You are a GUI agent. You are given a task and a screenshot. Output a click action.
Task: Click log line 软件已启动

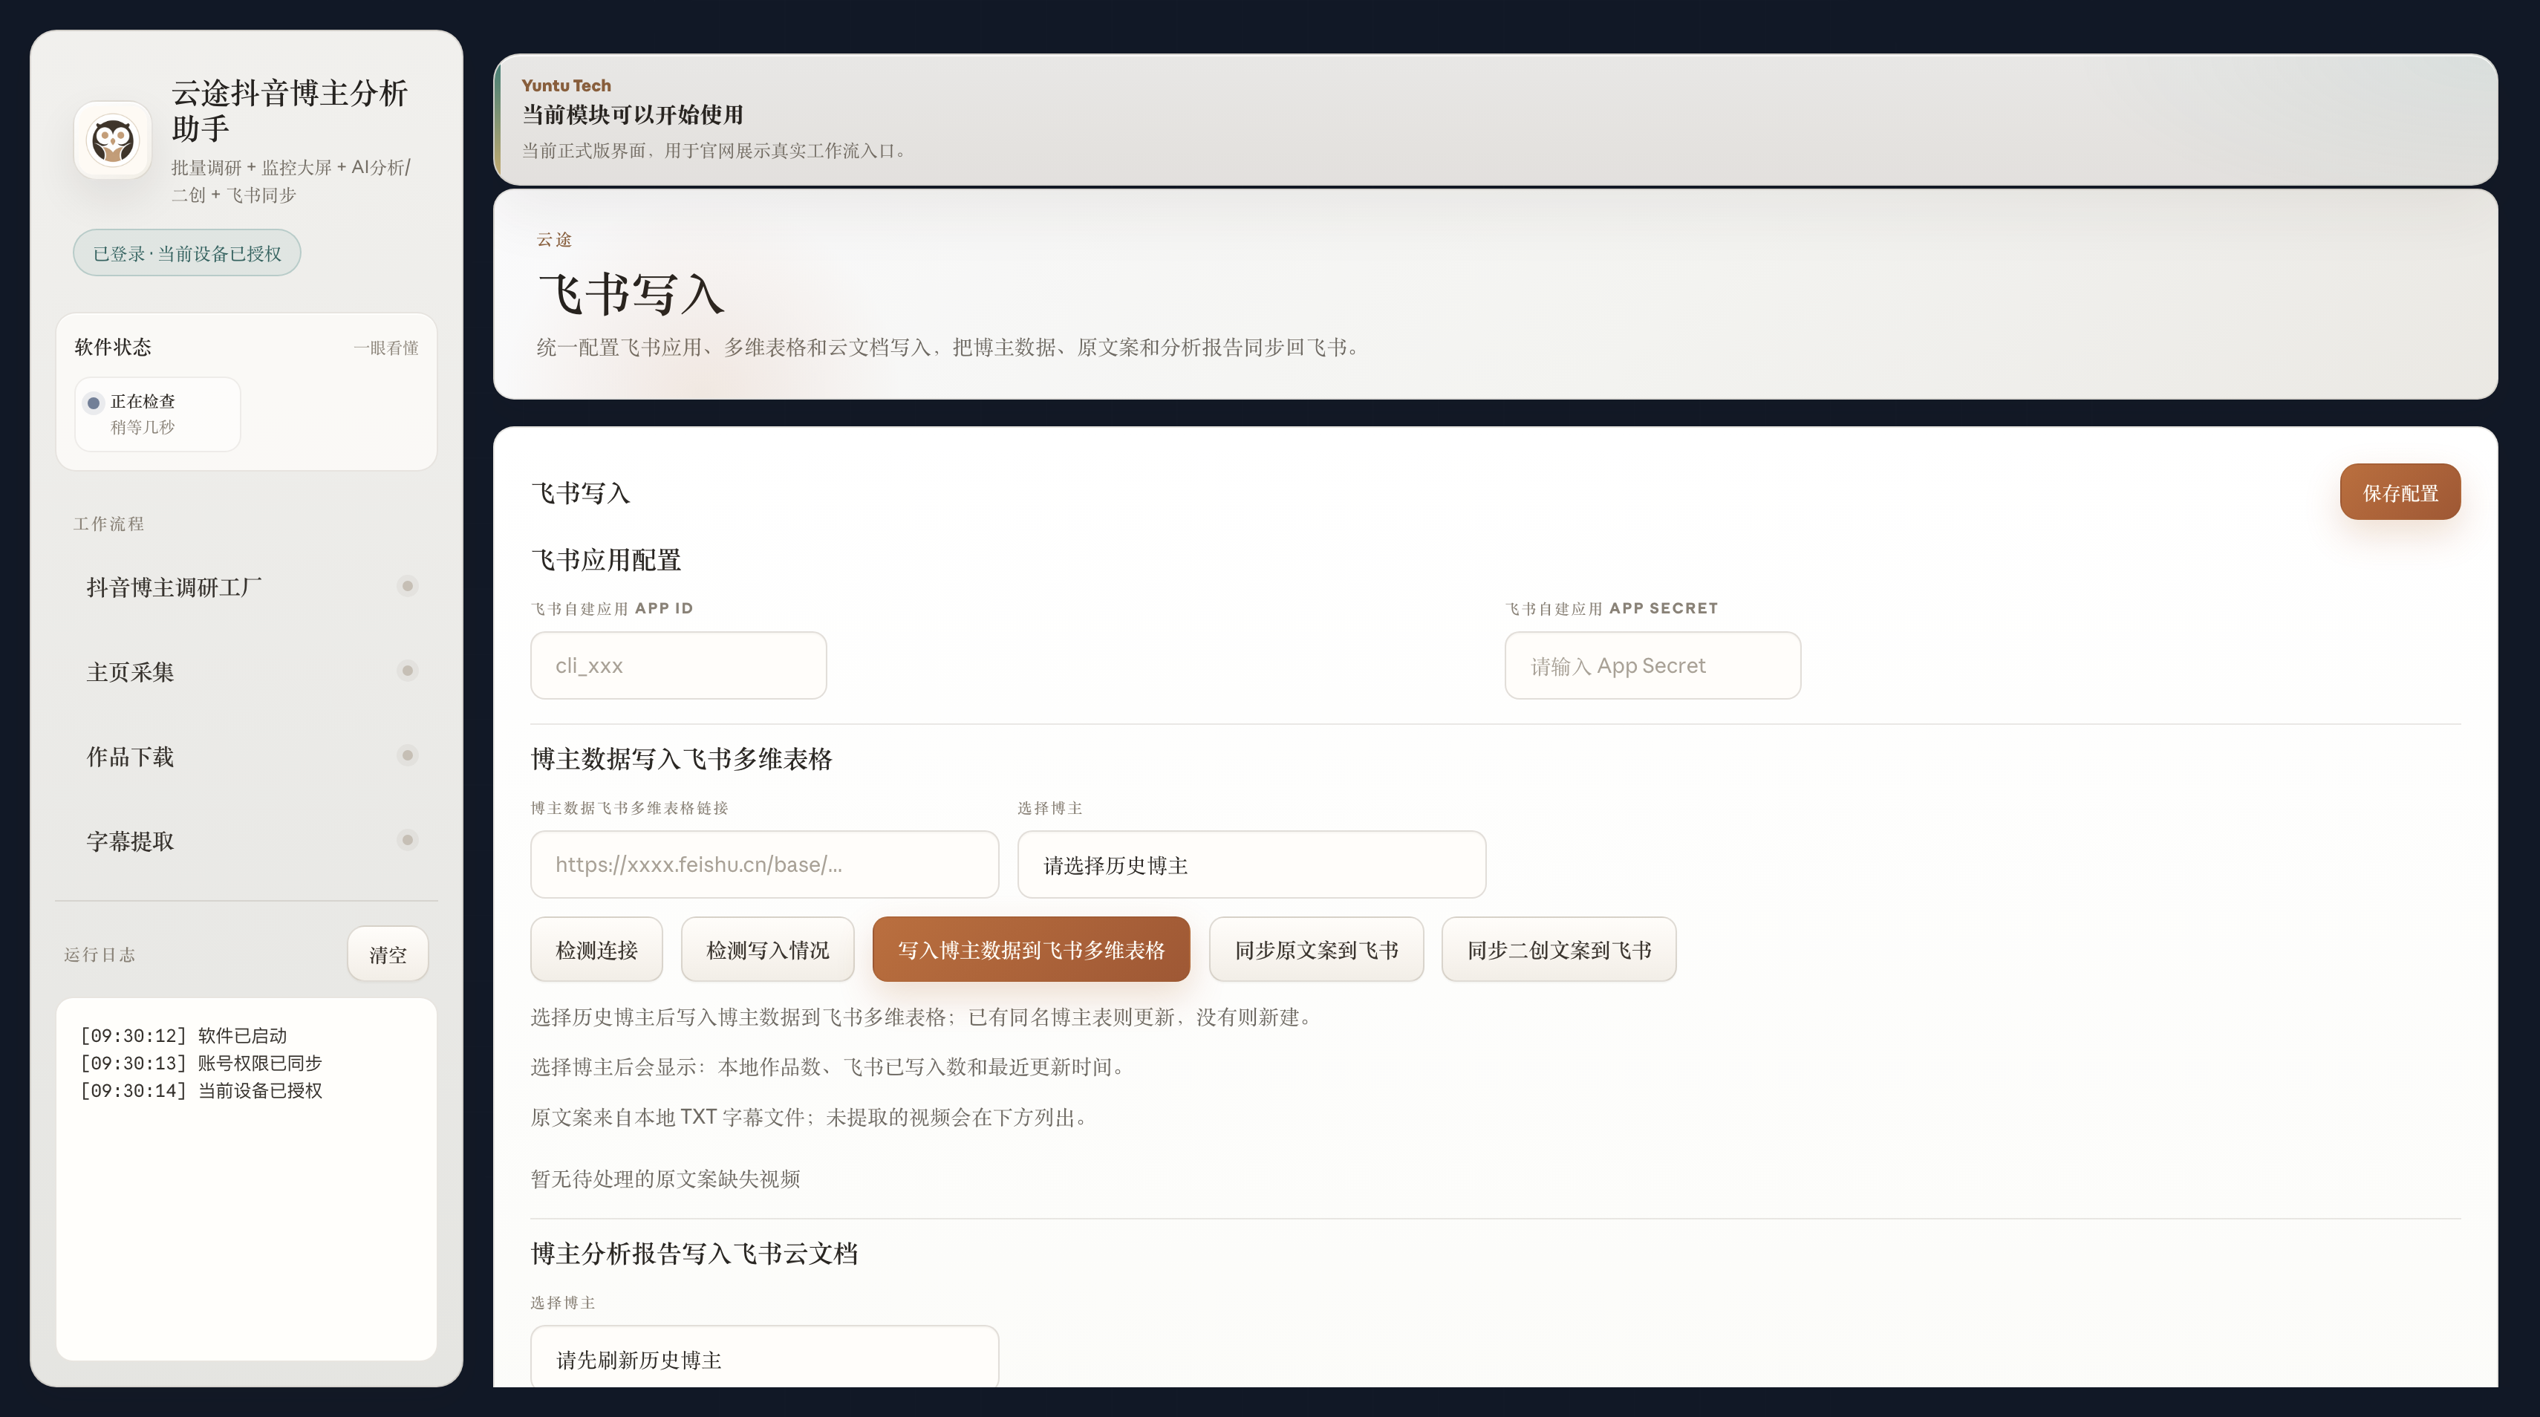(183, 1035)
